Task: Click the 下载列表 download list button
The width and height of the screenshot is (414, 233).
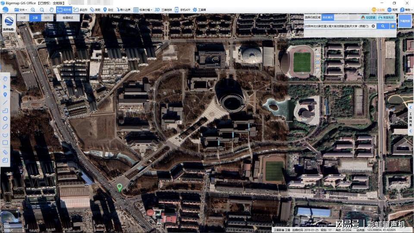Action: tap(405, 21)
